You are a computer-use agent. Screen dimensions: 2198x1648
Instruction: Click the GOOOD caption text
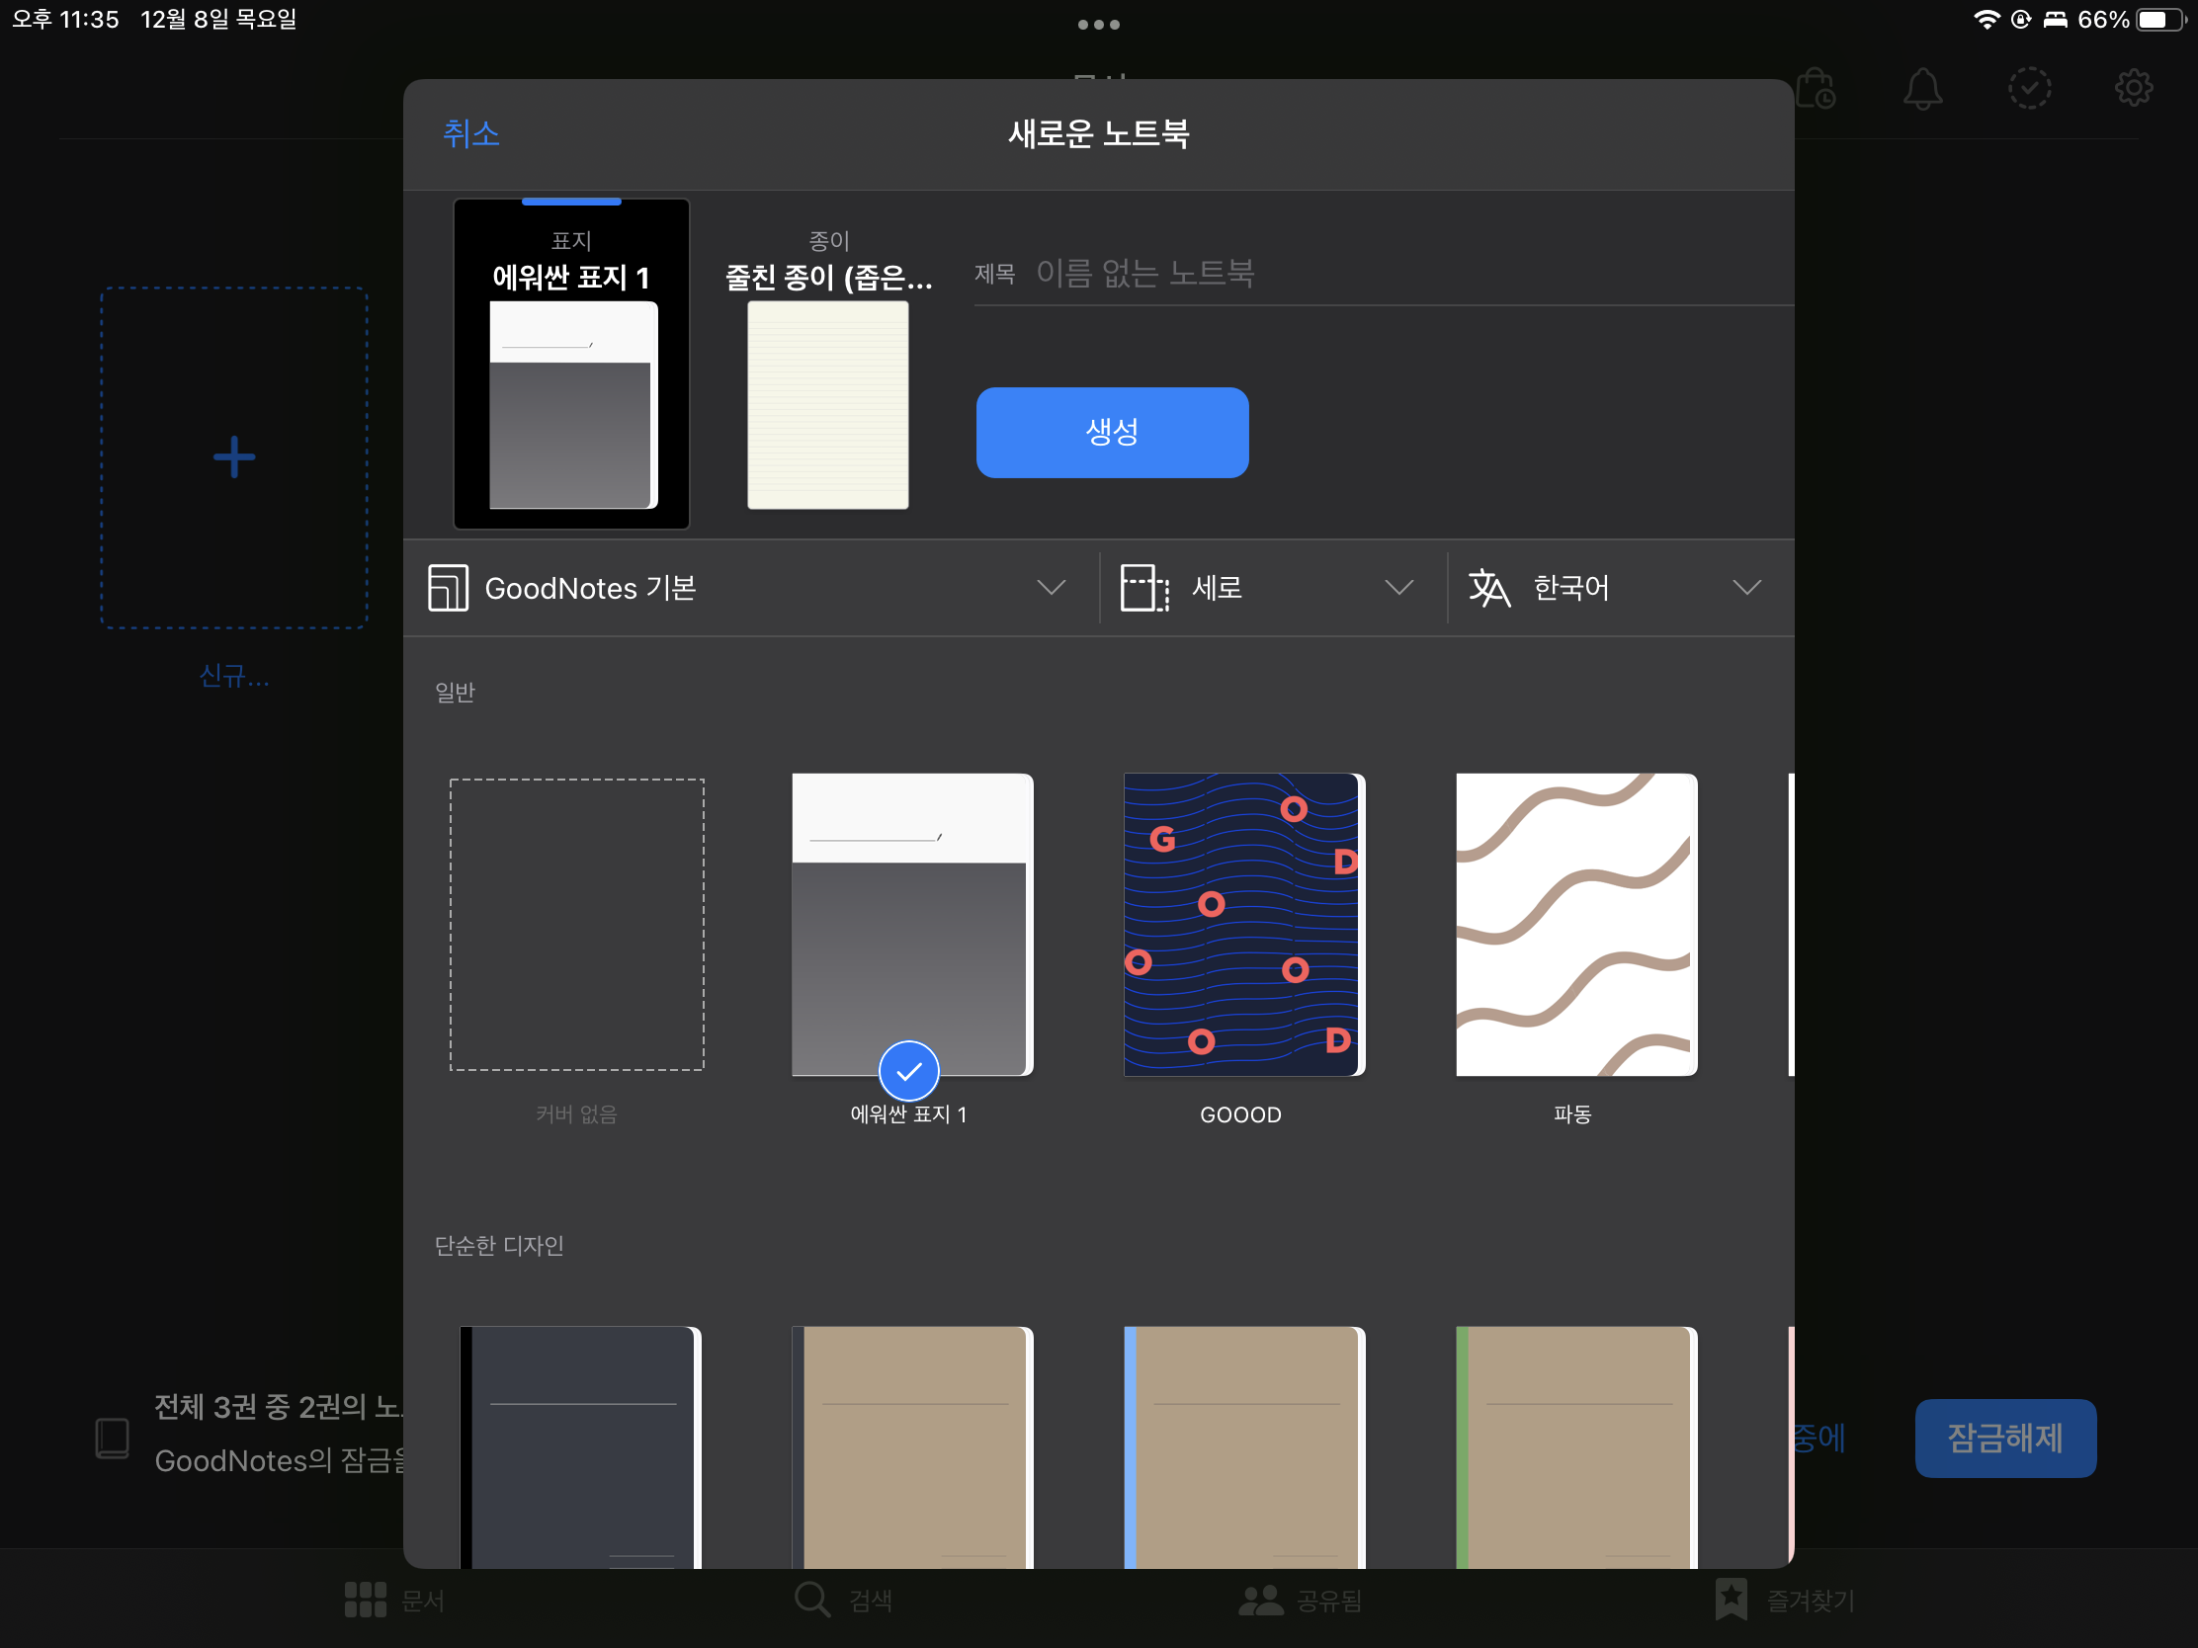point(1240,1114)
